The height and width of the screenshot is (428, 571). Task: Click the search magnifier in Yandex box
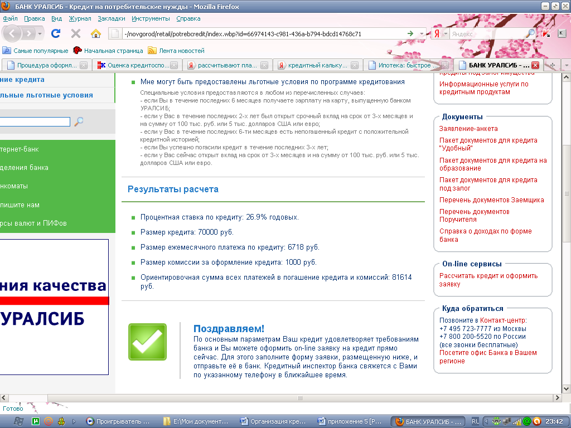[x=531, y=34]
